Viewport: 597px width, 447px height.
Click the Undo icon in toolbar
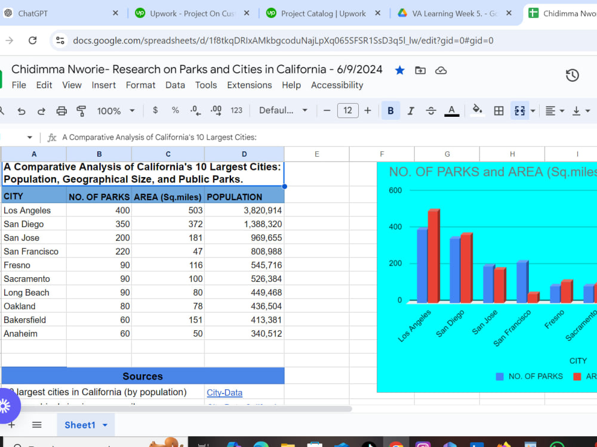coord(21,111)
